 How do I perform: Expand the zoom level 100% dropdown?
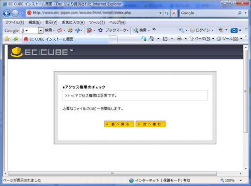point(240,180)
